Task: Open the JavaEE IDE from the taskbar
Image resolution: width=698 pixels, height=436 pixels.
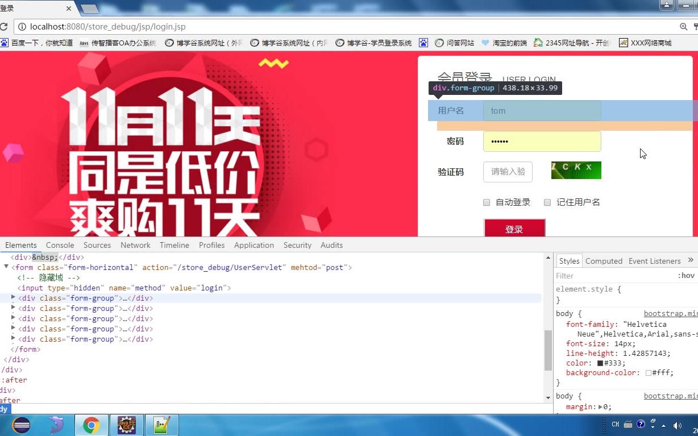Action: coord(126,425)
